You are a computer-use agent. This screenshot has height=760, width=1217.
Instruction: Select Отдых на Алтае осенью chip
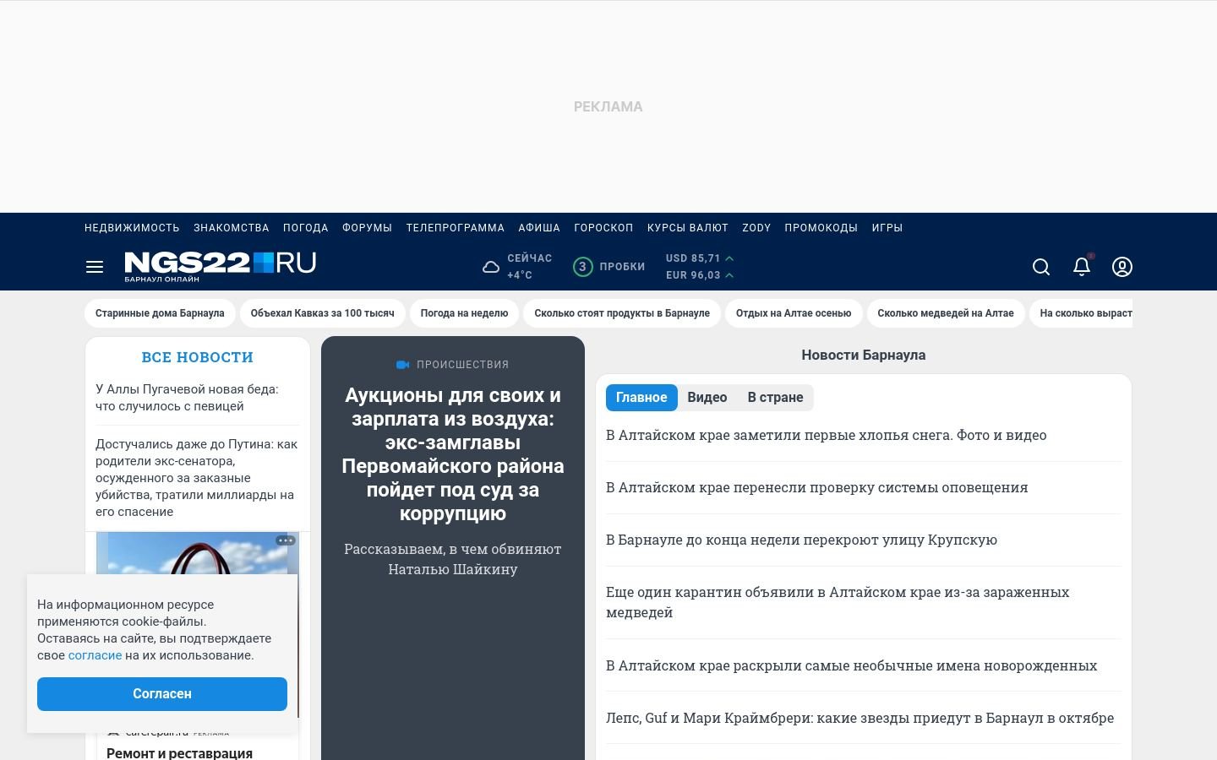[794, 313]
